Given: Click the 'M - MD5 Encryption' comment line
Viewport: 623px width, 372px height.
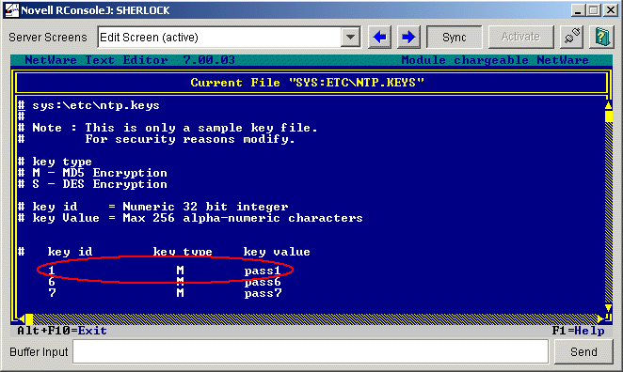Looking at the screenshot, I should [x=92, y=173].
